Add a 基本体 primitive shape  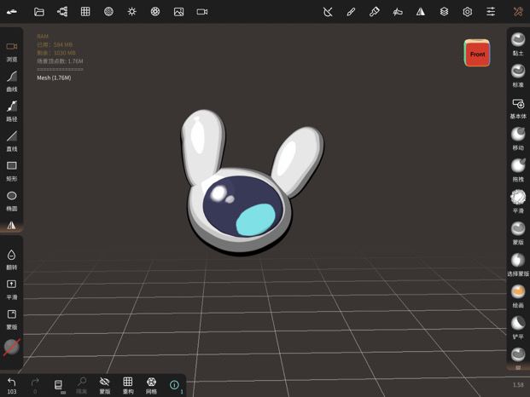518,108
